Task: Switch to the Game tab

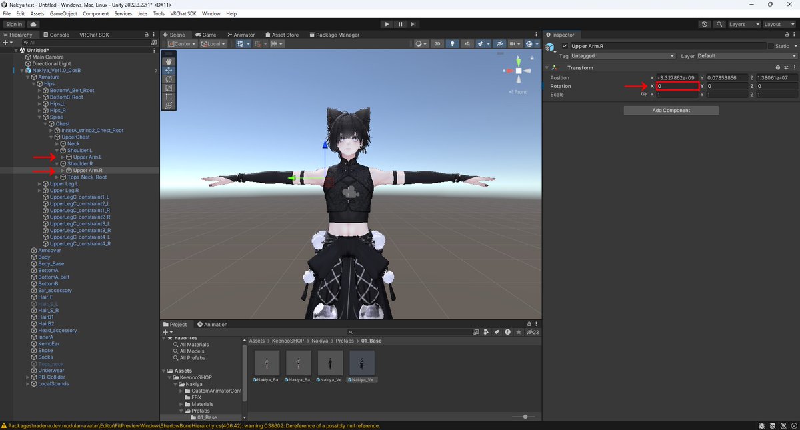Action: [206, 35]
